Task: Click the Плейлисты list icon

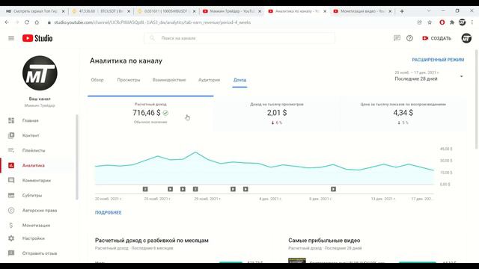Action: click(11, 150)
